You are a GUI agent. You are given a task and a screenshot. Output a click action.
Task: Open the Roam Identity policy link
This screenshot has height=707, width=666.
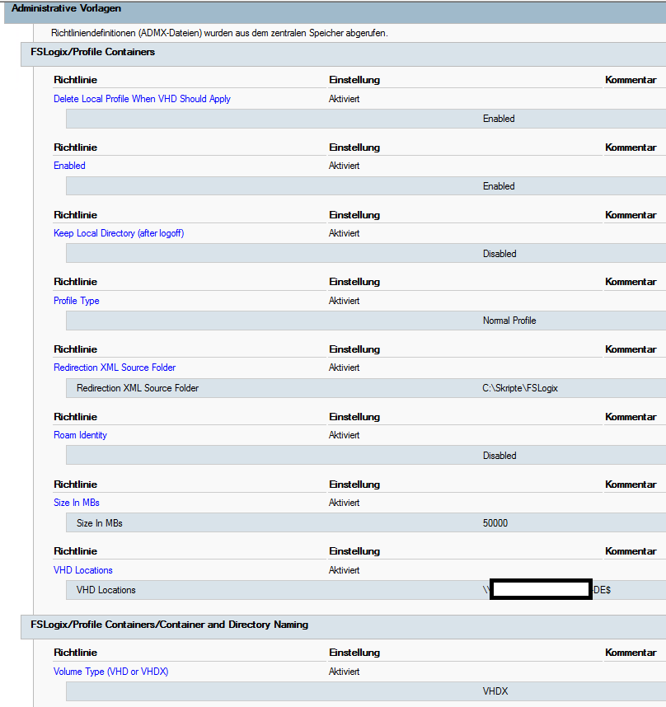point(80,435)
